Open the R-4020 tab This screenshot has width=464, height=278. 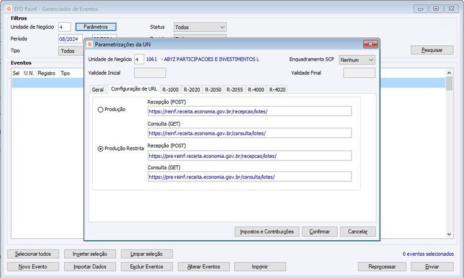pos(277,89)
